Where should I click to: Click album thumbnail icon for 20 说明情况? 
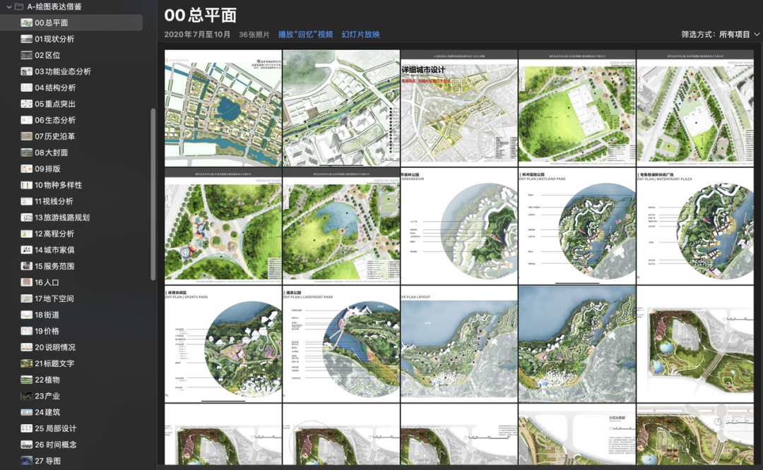click(x=26, y=347)
